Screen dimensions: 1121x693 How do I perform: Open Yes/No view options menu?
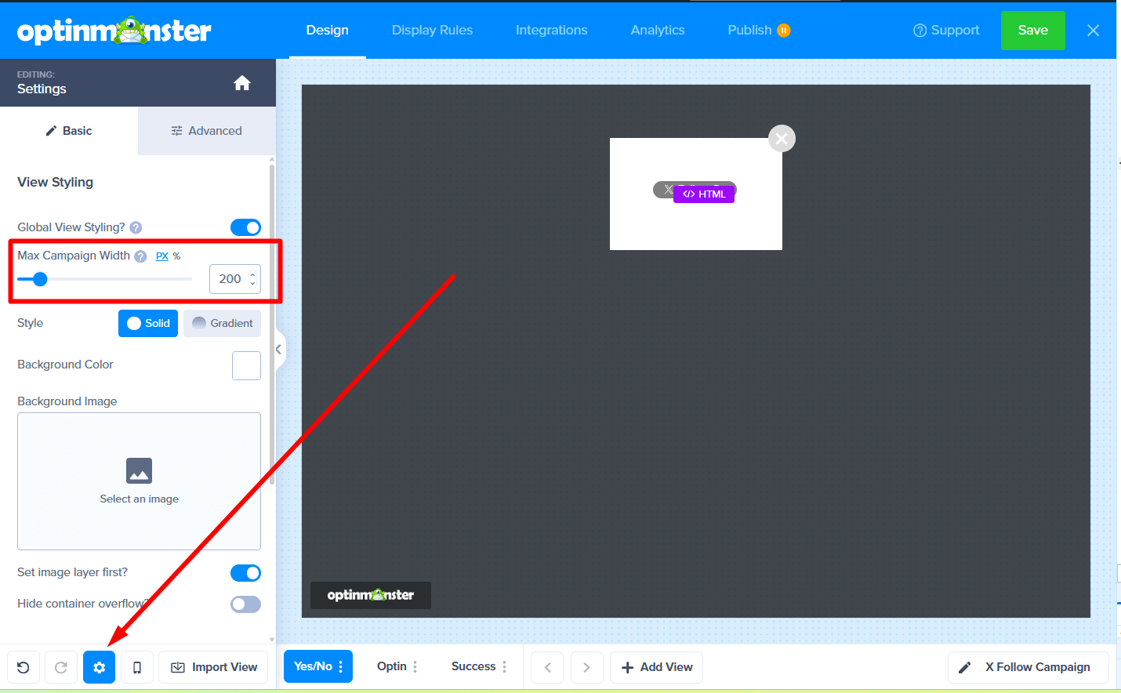click(x=341, y=666)
